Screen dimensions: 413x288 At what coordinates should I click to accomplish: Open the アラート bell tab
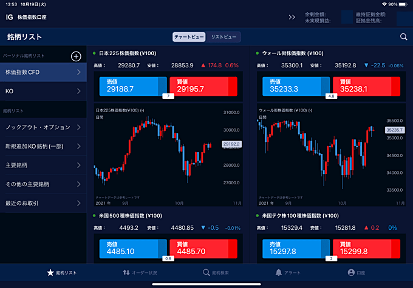287,273
